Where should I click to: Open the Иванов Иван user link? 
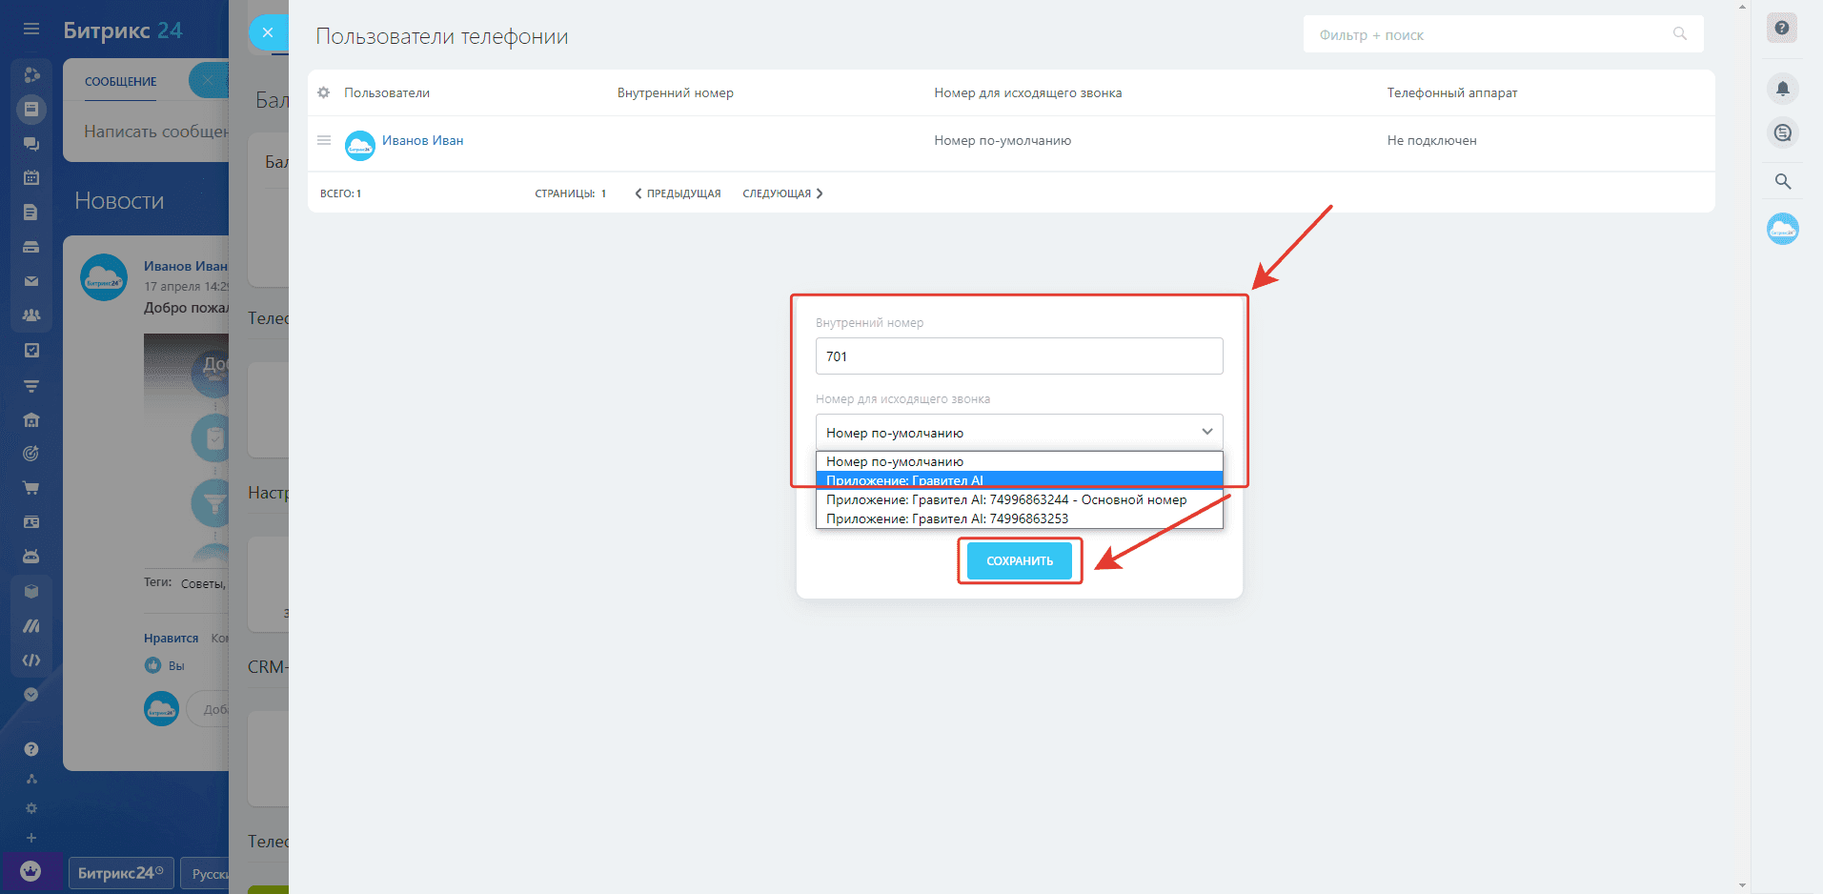pos(422,140)
